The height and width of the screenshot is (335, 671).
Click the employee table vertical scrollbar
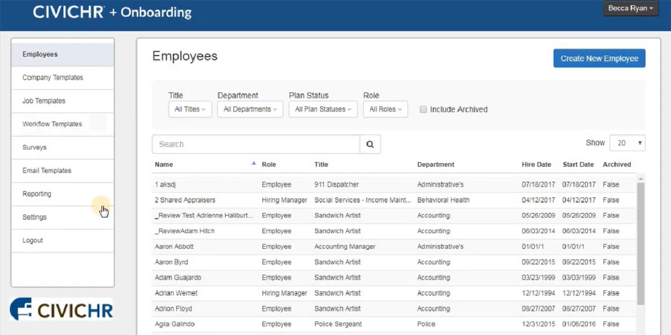click(641, 240)
